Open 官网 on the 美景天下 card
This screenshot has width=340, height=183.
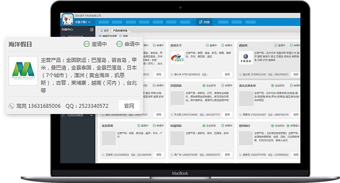tap(227, 74)
